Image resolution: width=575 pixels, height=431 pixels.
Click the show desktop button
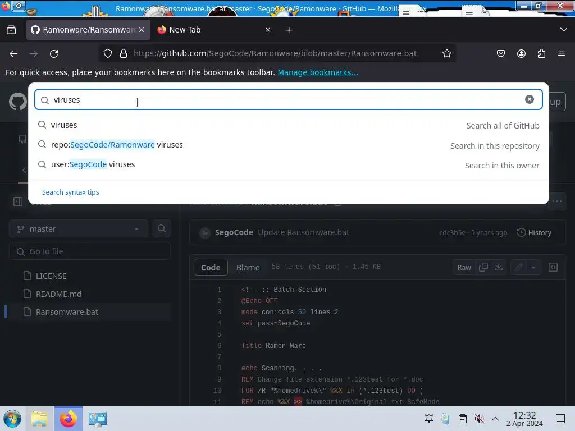click(x=560, y=419)
